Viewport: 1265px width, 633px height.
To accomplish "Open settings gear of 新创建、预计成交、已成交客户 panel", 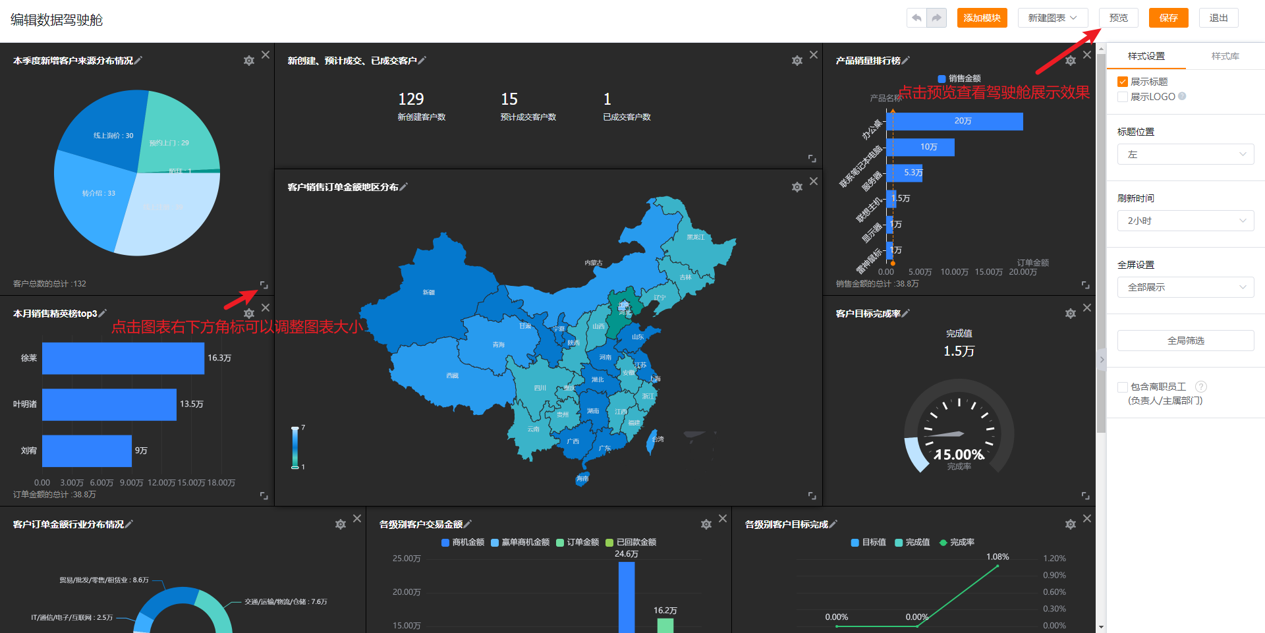I will 797,61.
